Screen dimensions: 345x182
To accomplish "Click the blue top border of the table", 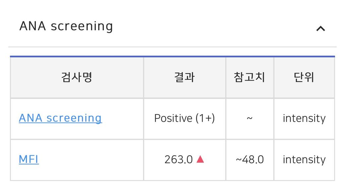I will pyautogui.click(x=172, y=57).
